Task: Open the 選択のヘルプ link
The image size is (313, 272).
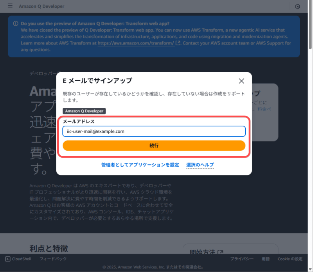Action: click(x=200, y=165)
